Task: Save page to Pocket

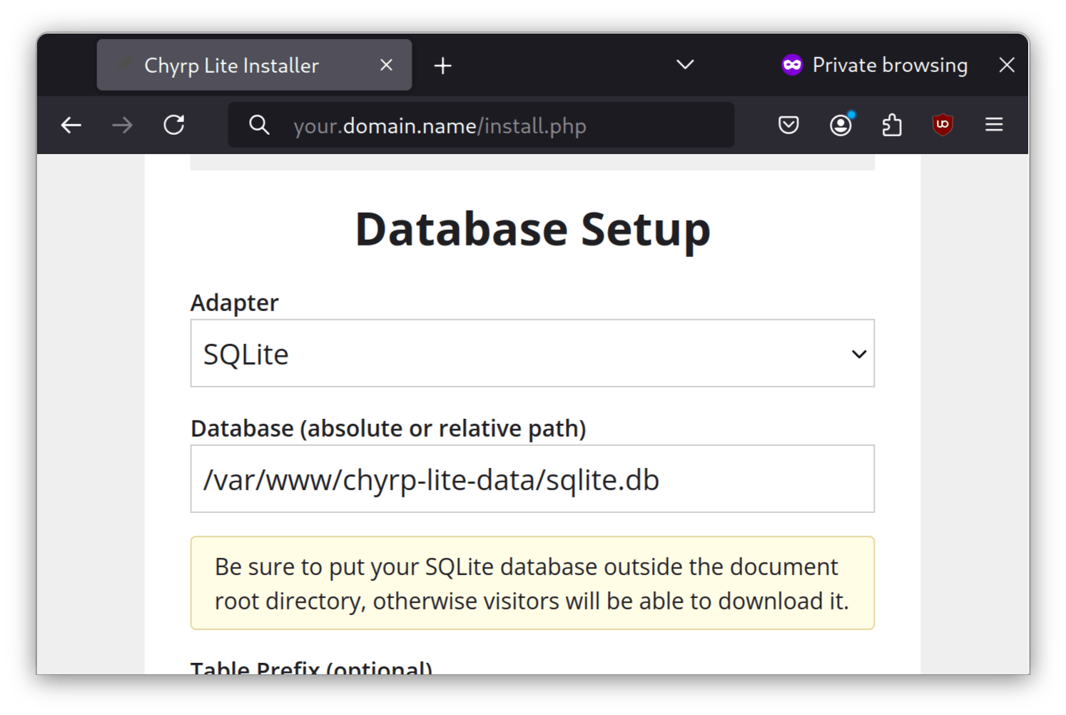Action: [x=788, y=126]
